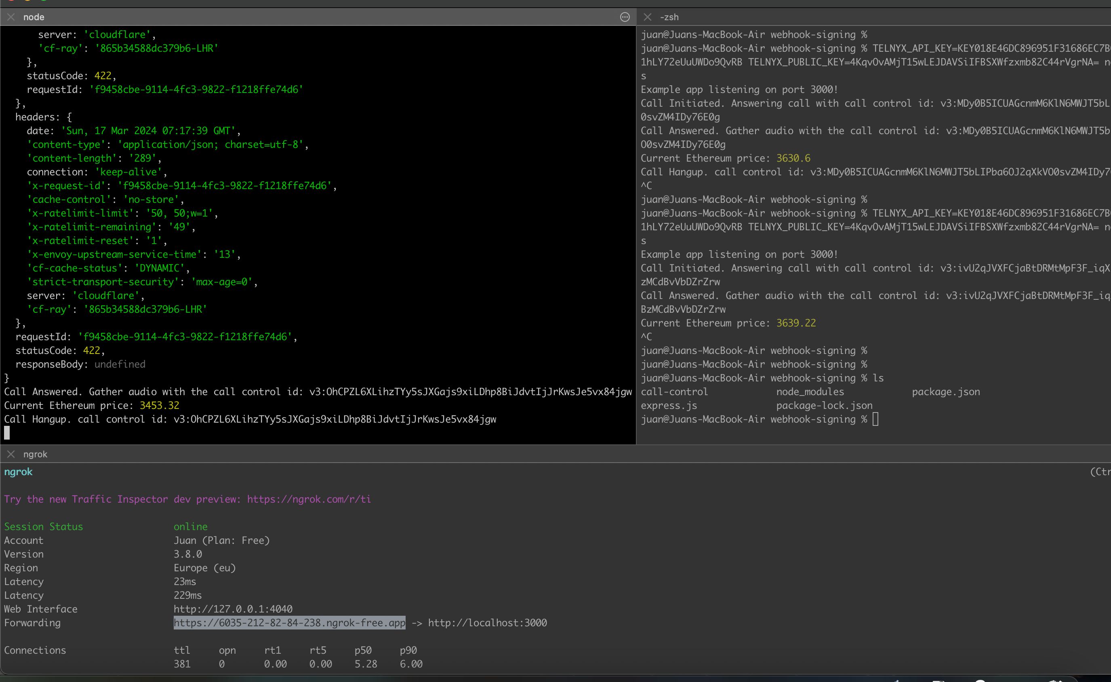This screenshot has height=682, width=1111.
Task: Click the 'x-envoy-upstream-service-time' '13' line
Action: [134, 255]
